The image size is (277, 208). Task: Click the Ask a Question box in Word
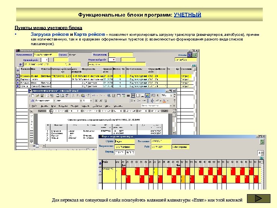click(x=155, y=106)
